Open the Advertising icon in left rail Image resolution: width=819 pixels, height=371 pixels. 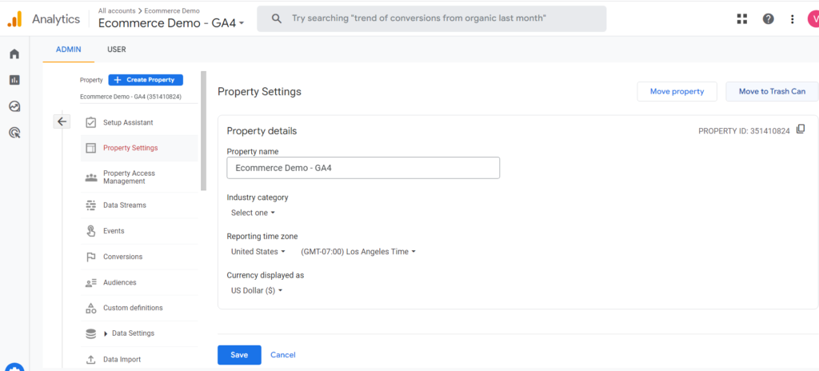tap(14, 133)
